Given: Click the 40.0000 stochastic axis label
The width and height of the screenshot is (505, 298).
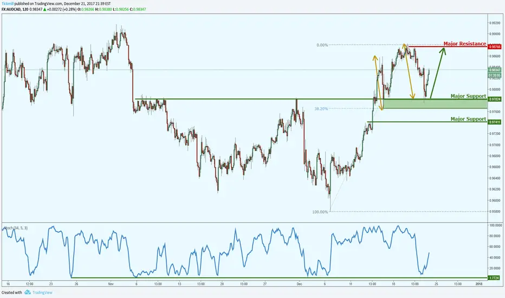Looking at the screenshot, I should (x=495, y=258).
